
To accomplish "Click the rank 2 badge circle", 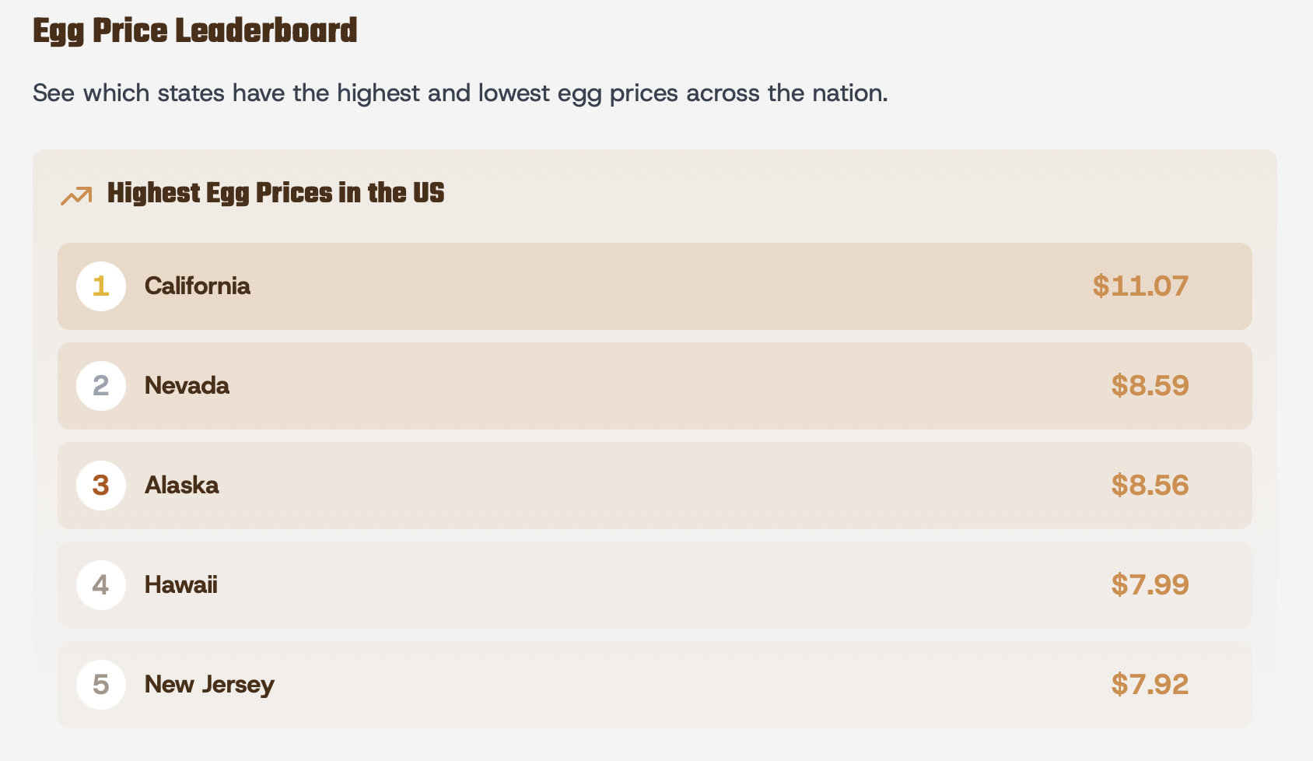I will tap(101, 386).
